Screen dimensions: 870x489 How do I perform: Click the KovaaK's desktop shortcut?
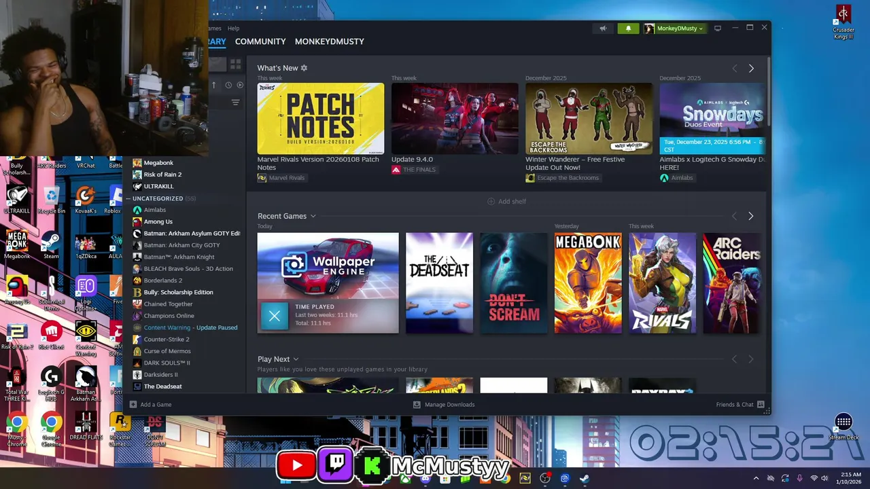[x=85, y=201]
